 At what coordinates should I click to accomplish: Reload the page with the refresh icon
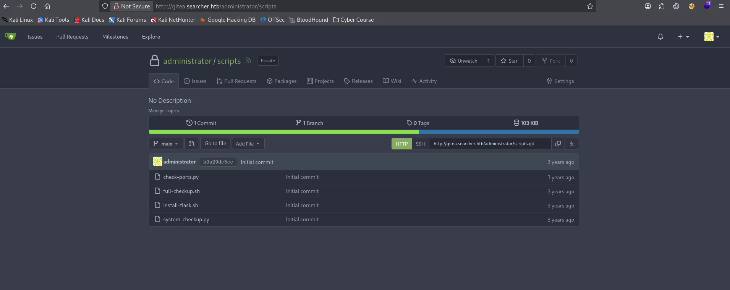[x=34, y=6]
